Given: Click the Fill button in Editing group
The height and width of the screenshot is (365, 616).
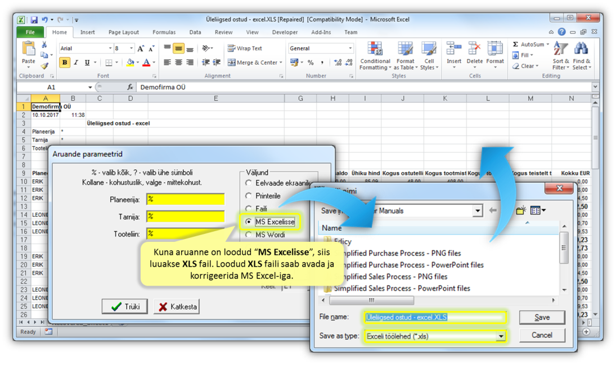Looking at the screenshot, I should pyautogui.click(x=523, y=56).
